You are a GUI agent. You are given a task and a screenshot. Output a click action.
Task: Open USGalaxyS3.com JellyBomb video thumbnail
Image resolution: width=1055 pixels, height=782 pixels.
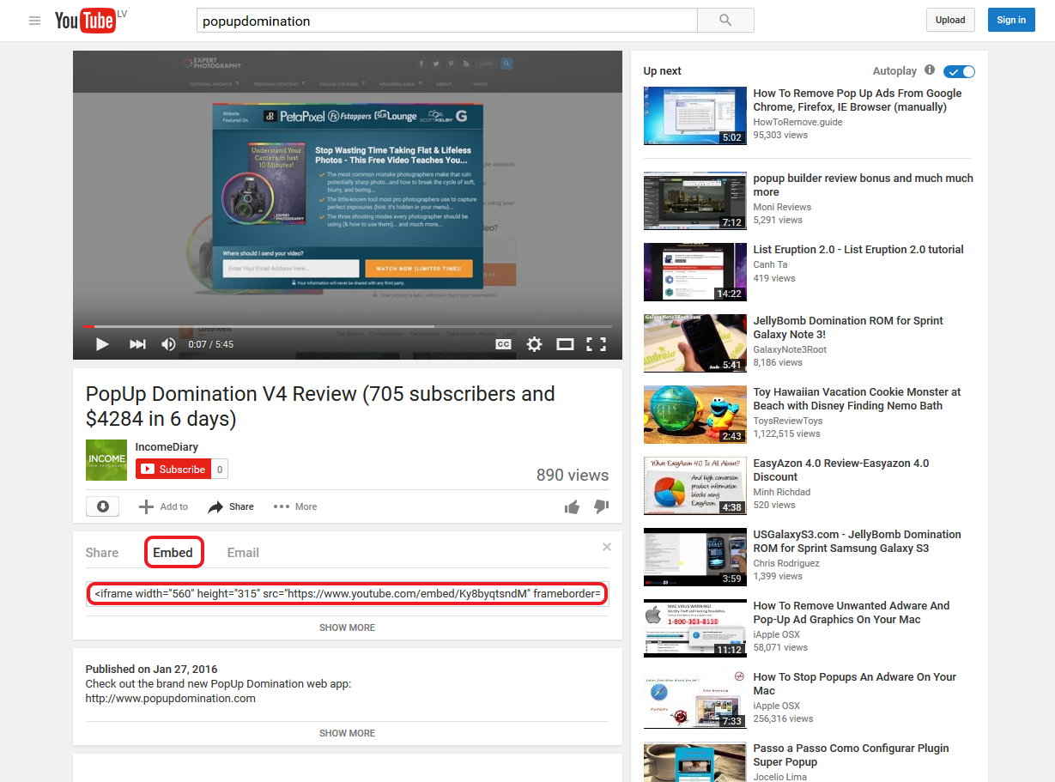pyautogui.click(x=695, y=557)
